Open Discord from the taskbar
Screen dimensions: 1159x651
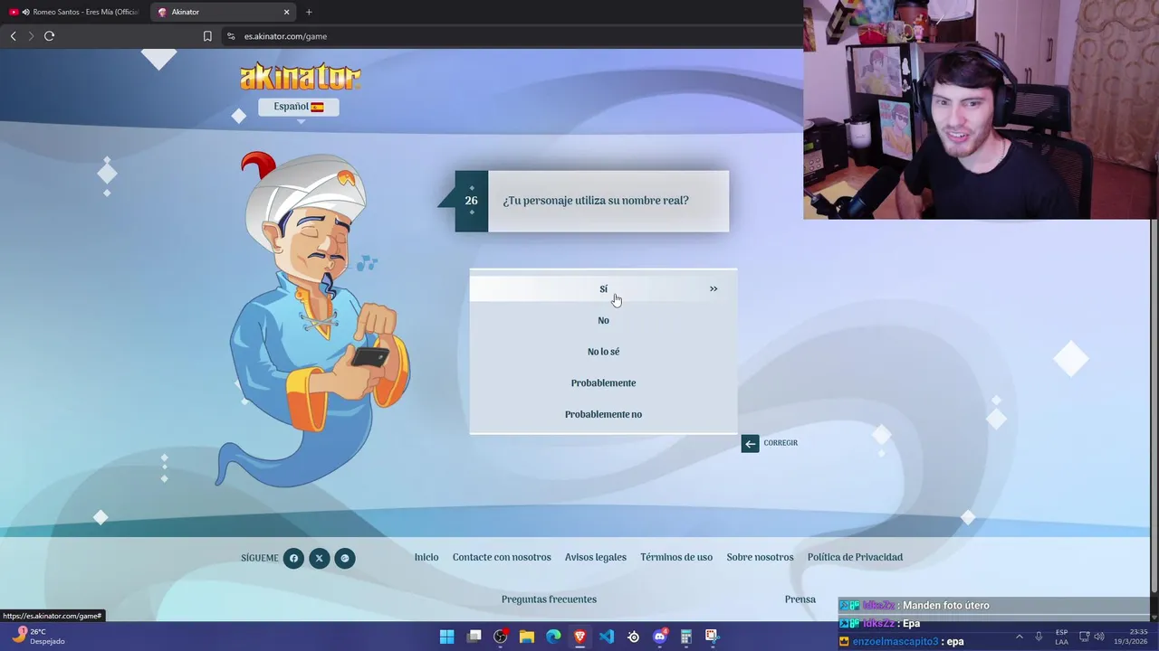tap(660, 637)
